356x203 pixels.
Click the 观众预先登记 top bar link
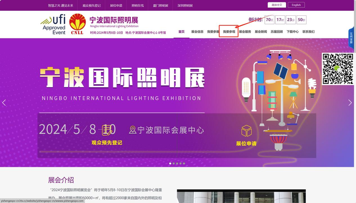(91, 6)
